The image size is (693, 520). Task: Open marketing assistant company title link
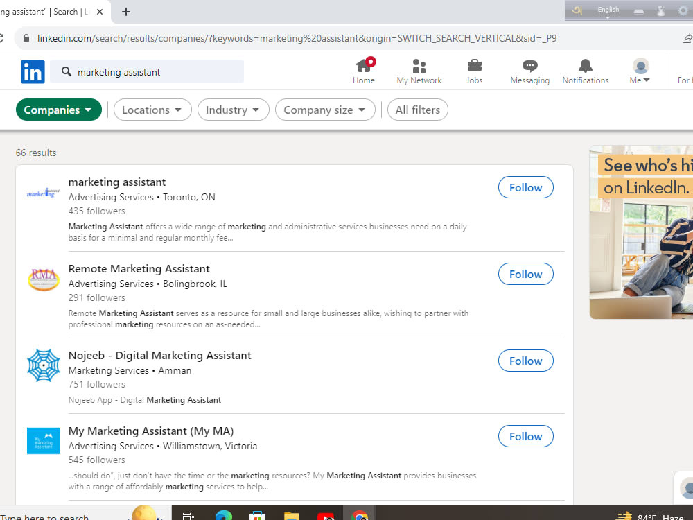click(x=116, y=182)
